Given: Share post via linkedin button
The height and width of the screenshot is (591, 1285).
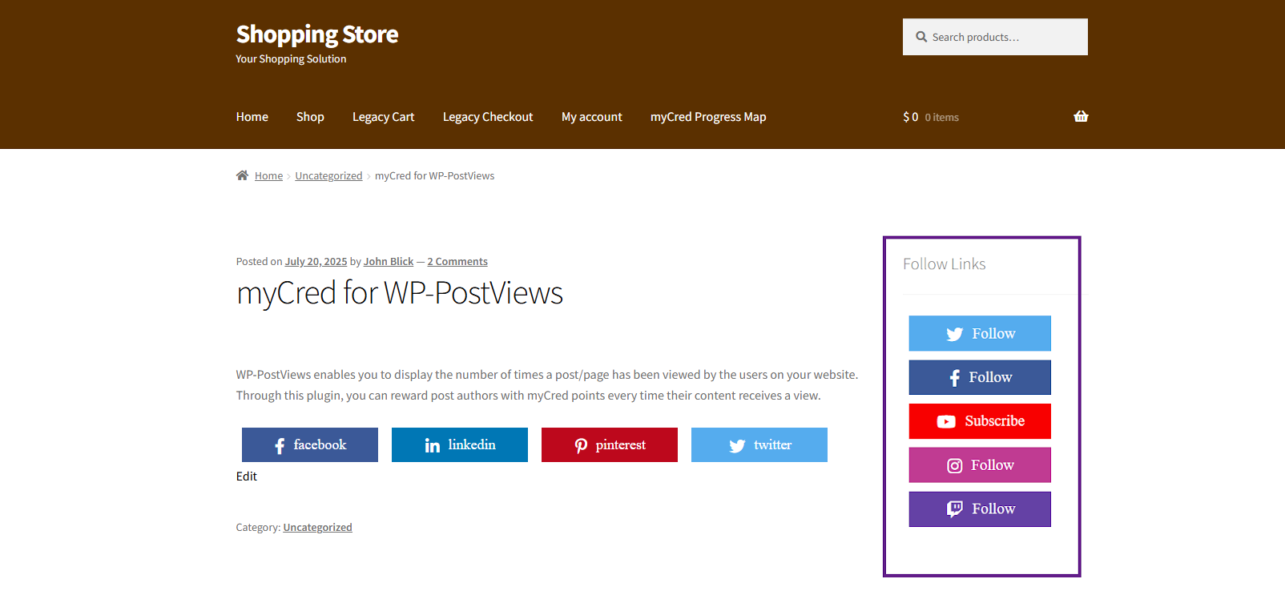Looking at the screenshot, I should pyautogui.click(x=460, y=445).
